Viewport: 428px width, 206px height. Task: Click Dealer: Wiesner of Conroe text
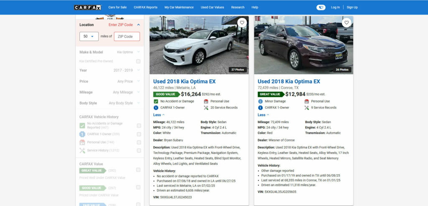click(x=276, y=140)
